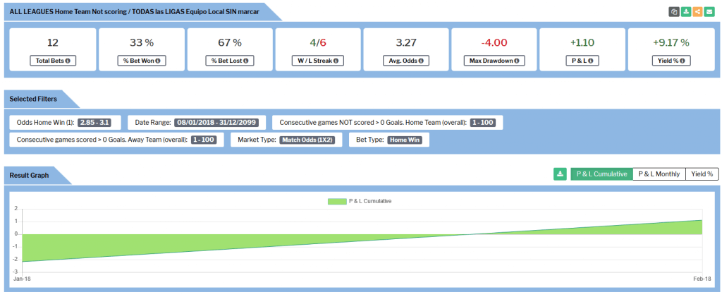Click the Result Graph section header
This screenshot has height=297, width=722.
tap(29, 176)
